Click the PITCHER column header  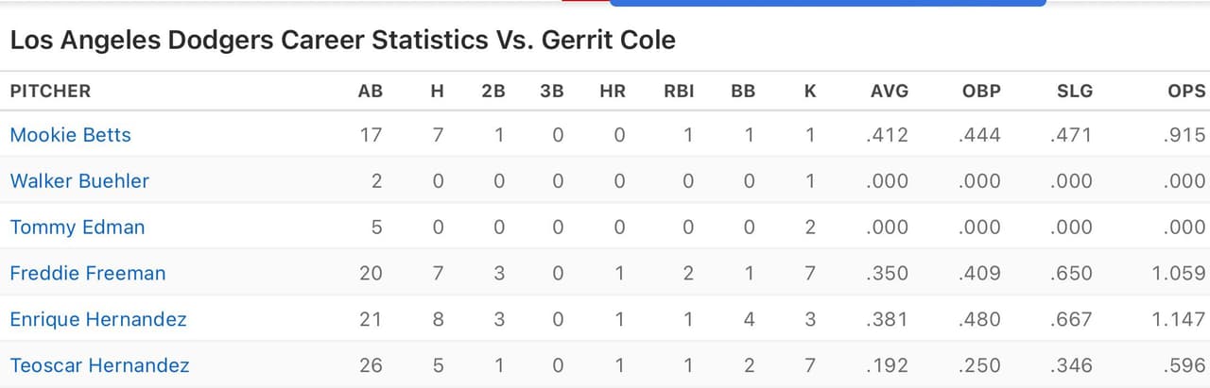tap(50, 92)
